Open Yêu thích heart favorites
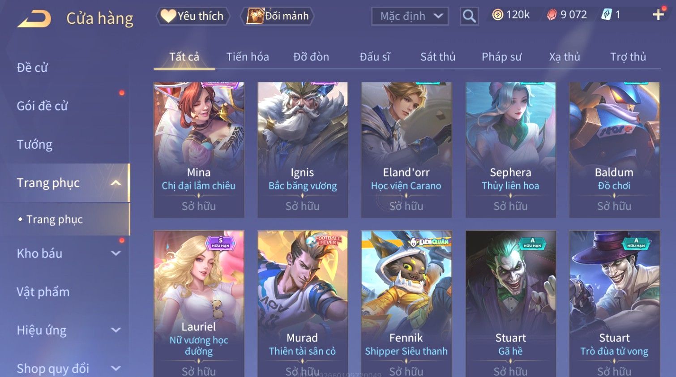 [x=193, y=16]
